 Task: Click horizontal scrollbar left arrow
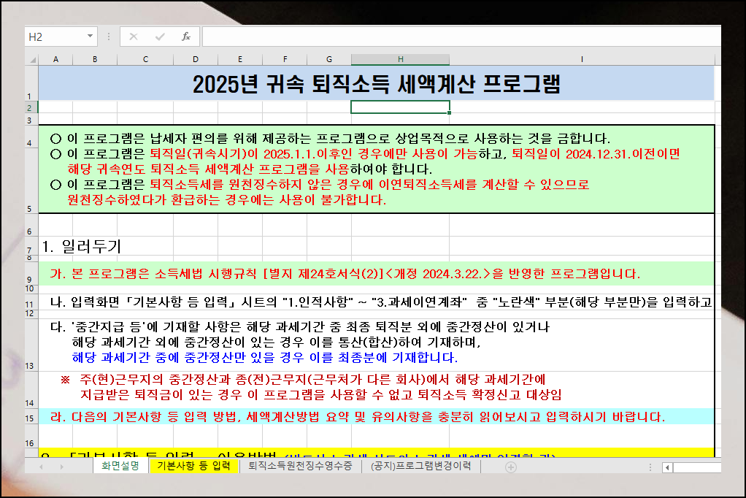click(x=667, y=467)
